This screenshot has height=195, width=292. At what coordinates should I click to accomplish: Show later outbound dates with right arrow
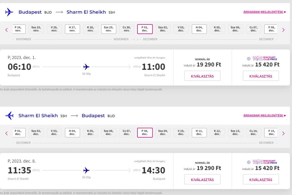283,30
